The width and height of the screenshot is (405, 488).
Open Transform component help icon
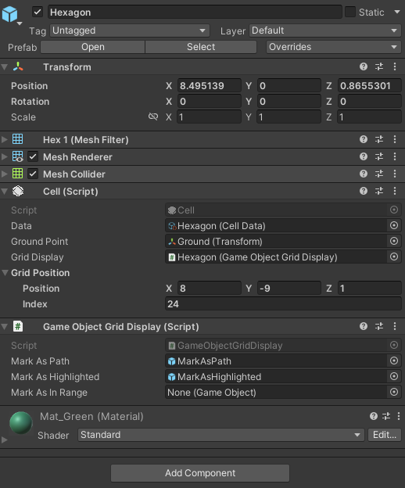point(364,66)
